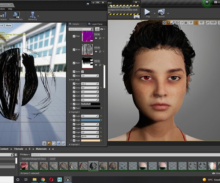Click the Level filter button

tap(52, 159)
